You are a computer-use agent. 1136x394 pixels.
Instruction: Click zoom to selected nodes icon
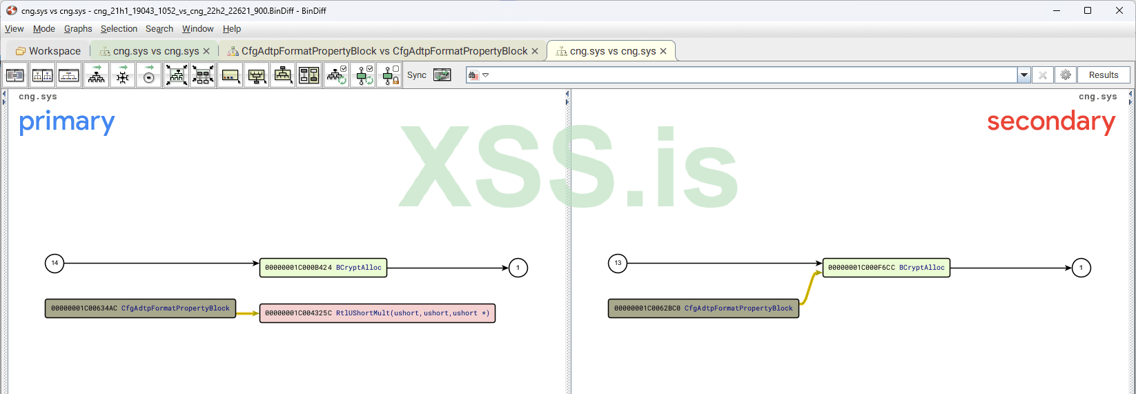tap(203, 75)
